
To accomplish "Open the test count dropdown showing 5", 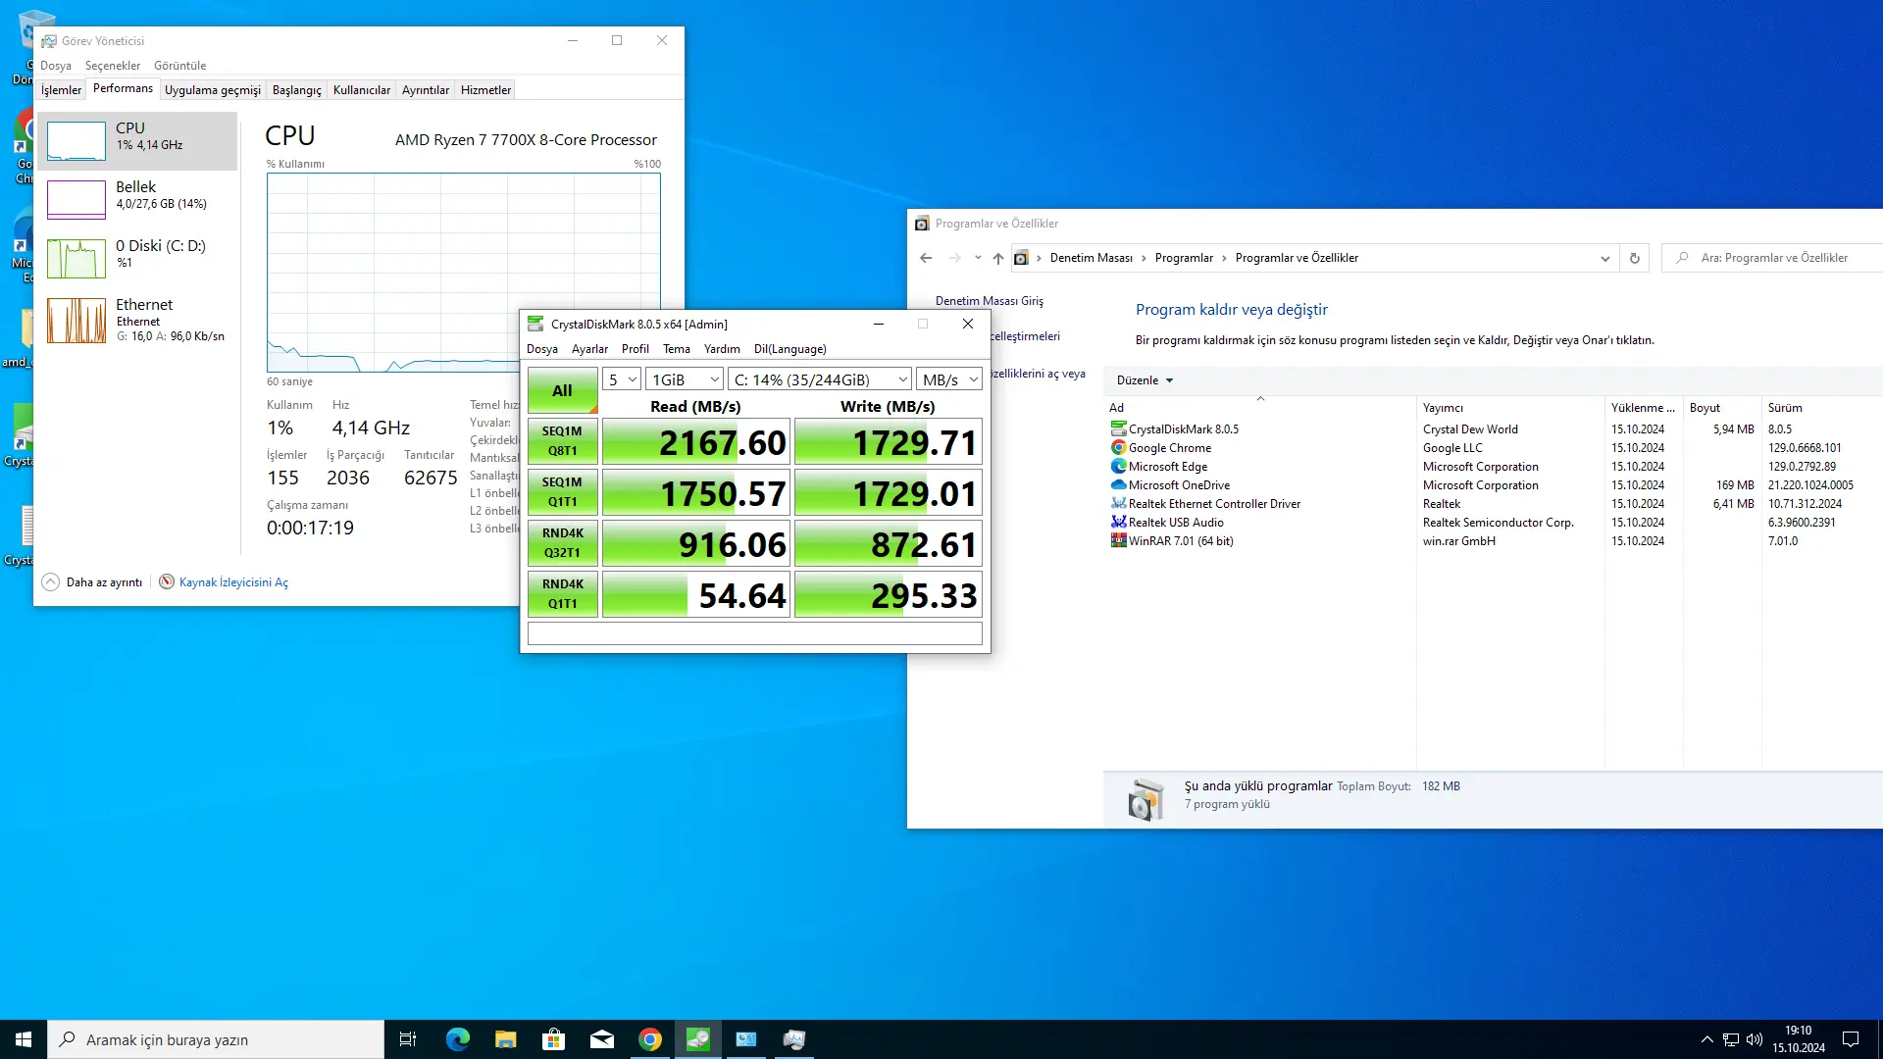I will pos(622,379).
